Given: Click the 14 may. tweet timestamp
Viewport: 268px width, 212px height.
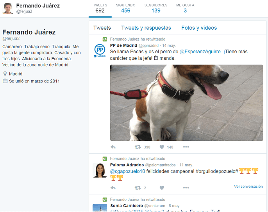Looking at the screenshot, I should [169, 45].
